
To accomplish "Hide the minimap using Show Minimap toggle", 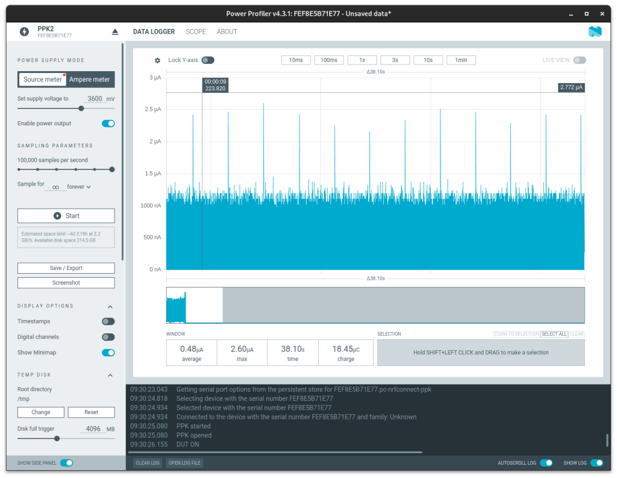I will click(108, 353).
